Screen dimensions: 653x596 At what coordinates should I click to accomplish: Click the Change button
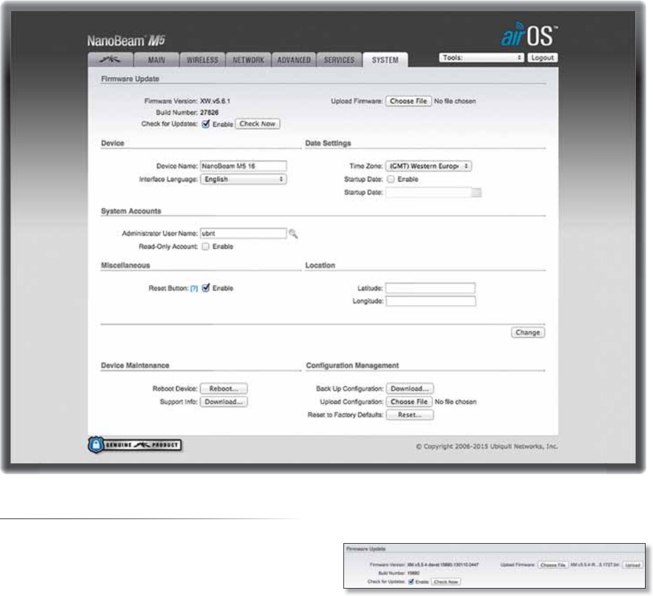point(527,333)
